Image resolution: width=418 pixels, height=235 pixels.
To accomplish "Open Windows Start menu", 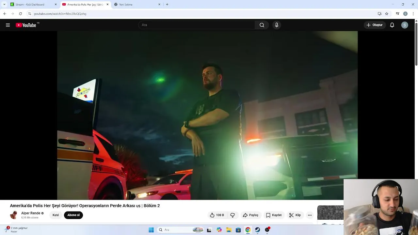I will [151, 230].
